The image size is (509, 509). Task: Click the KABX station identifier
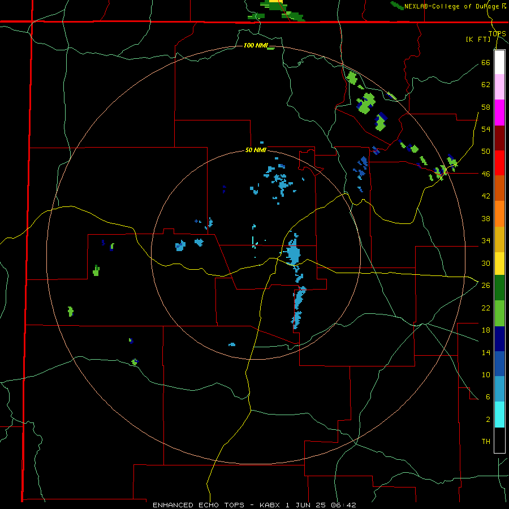click(x=271, y=505)
